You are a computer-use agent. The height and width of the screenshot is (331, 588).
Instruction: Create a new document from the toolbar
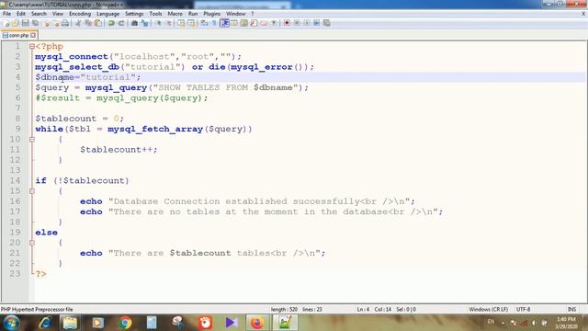pos(6,23)
